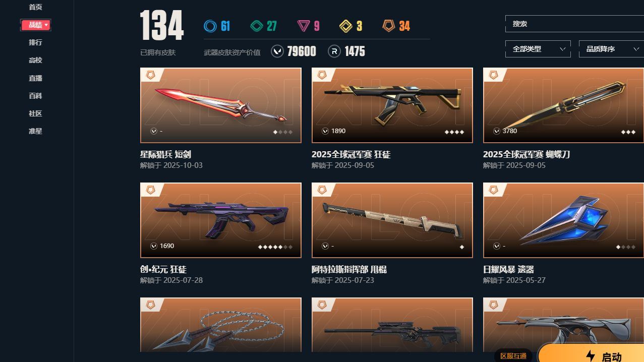Select the 星际猎兵 短剑 skin thumbnail
Image resolution: width=644 pixels, height=362 pixels.
pos(221,105)
